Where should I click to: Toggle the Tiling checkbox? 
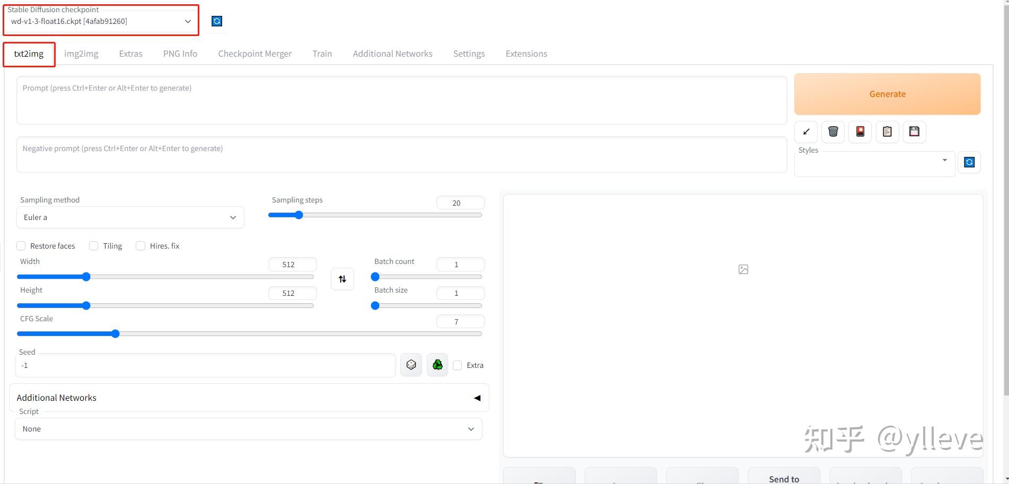94,246
